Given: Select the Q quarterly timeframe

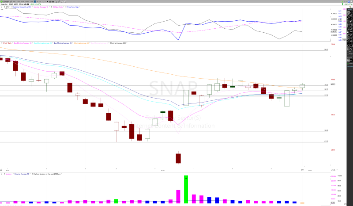Looking at the screenshot, I should point(42,2).
